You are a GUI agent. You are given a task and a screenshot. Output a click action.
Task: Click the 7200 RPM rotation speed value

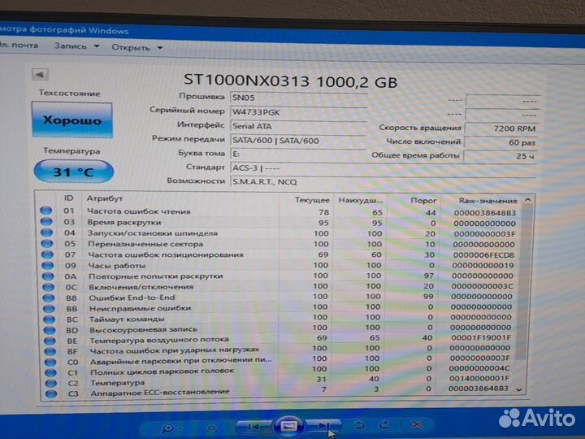[x=501, y=128]
